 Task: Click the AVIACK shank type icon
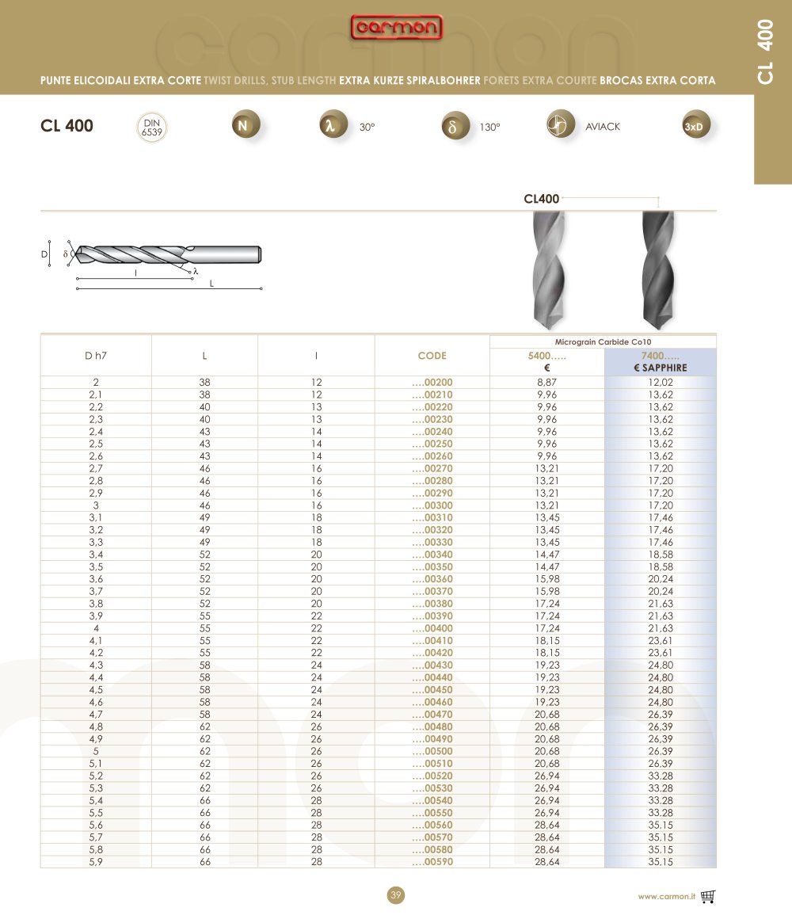tap(561, 124)
